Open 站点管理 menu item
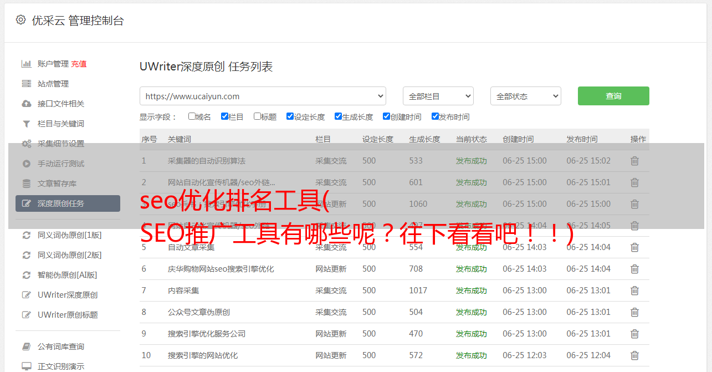This screenshot has height=372, width=712. click(53, 84)
